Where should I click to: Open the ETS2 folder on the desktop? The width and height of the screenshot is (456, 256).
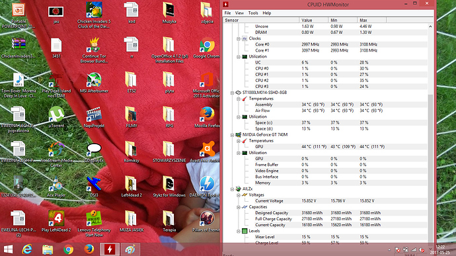point(132,83)
